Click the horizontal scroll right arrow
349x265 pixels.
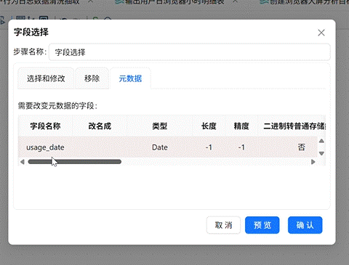(x=313, y=162)
